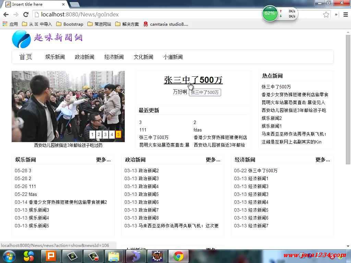
Task: Open 政治新闻 in the top navigation bar
Action: [x=85, y=57]
